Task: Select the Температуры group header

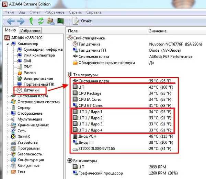Action: click(83, 75)
